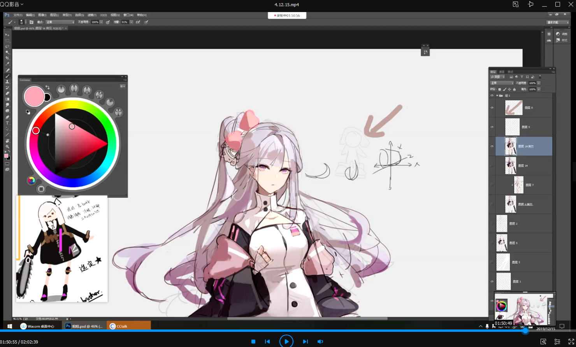
Task: Show hidden layer 图层 14
Action: click(492, 166)
